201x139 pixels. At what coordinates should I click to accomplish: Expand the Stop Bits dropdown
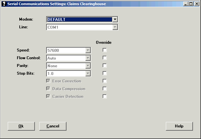pyautogui.click(x=87, y=74)
